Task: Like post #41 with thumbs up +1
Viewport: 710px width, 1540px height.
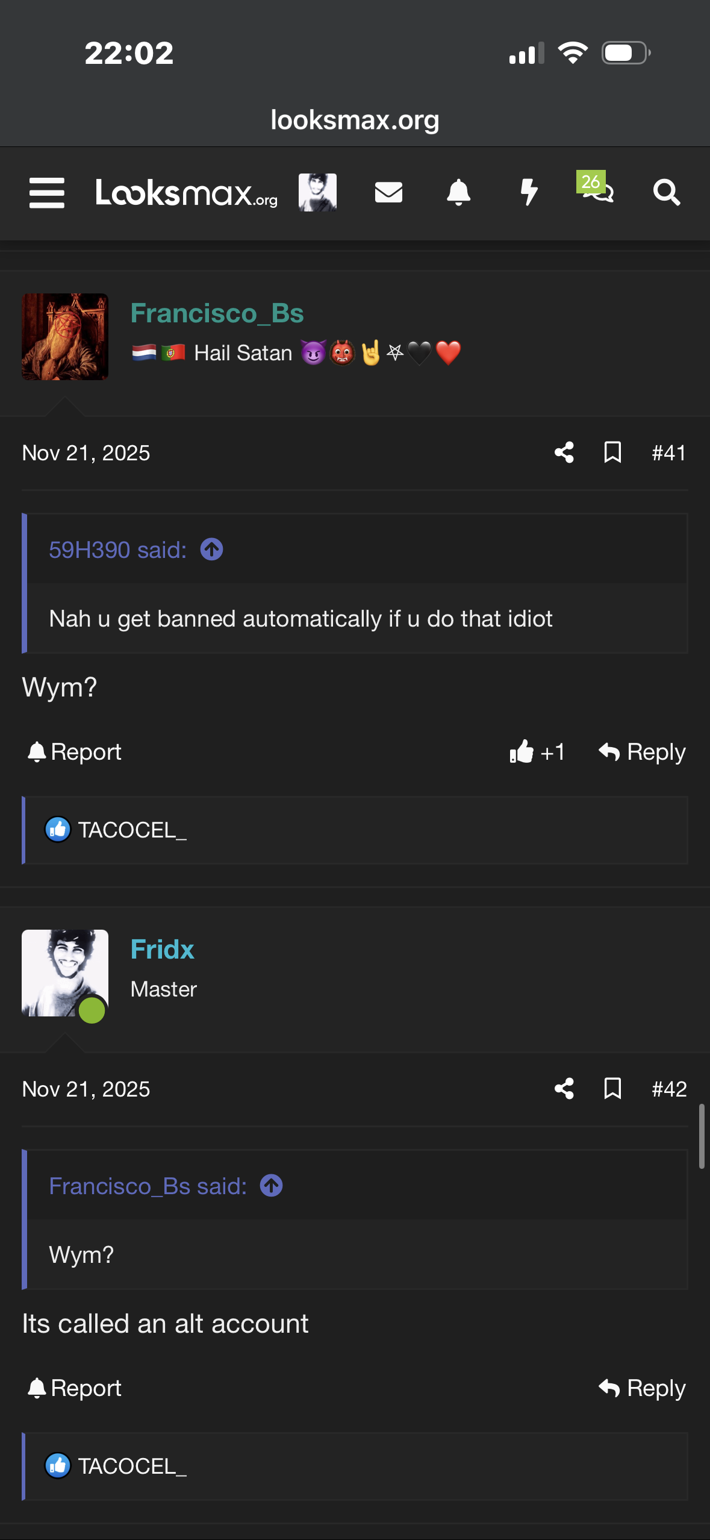Action: 537,752
